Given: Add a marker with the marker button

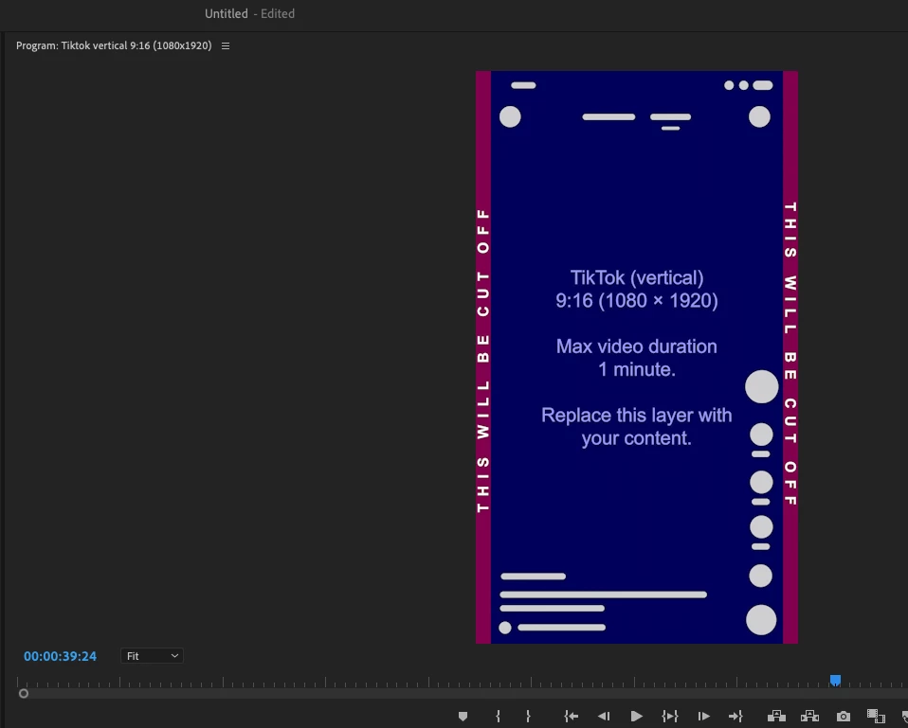Looking at the screenshot, I should 463,717.
